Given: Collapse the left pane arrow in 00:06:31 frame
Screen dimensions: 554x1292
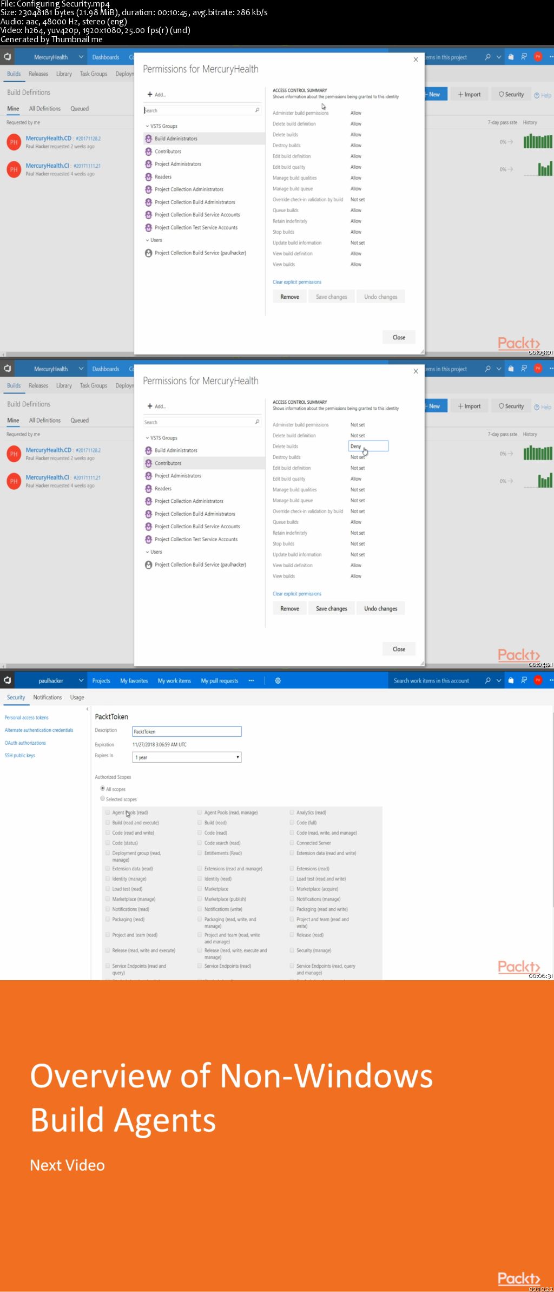Looking at the screenshot, I should pyautogui.click(x=87, y=709).
